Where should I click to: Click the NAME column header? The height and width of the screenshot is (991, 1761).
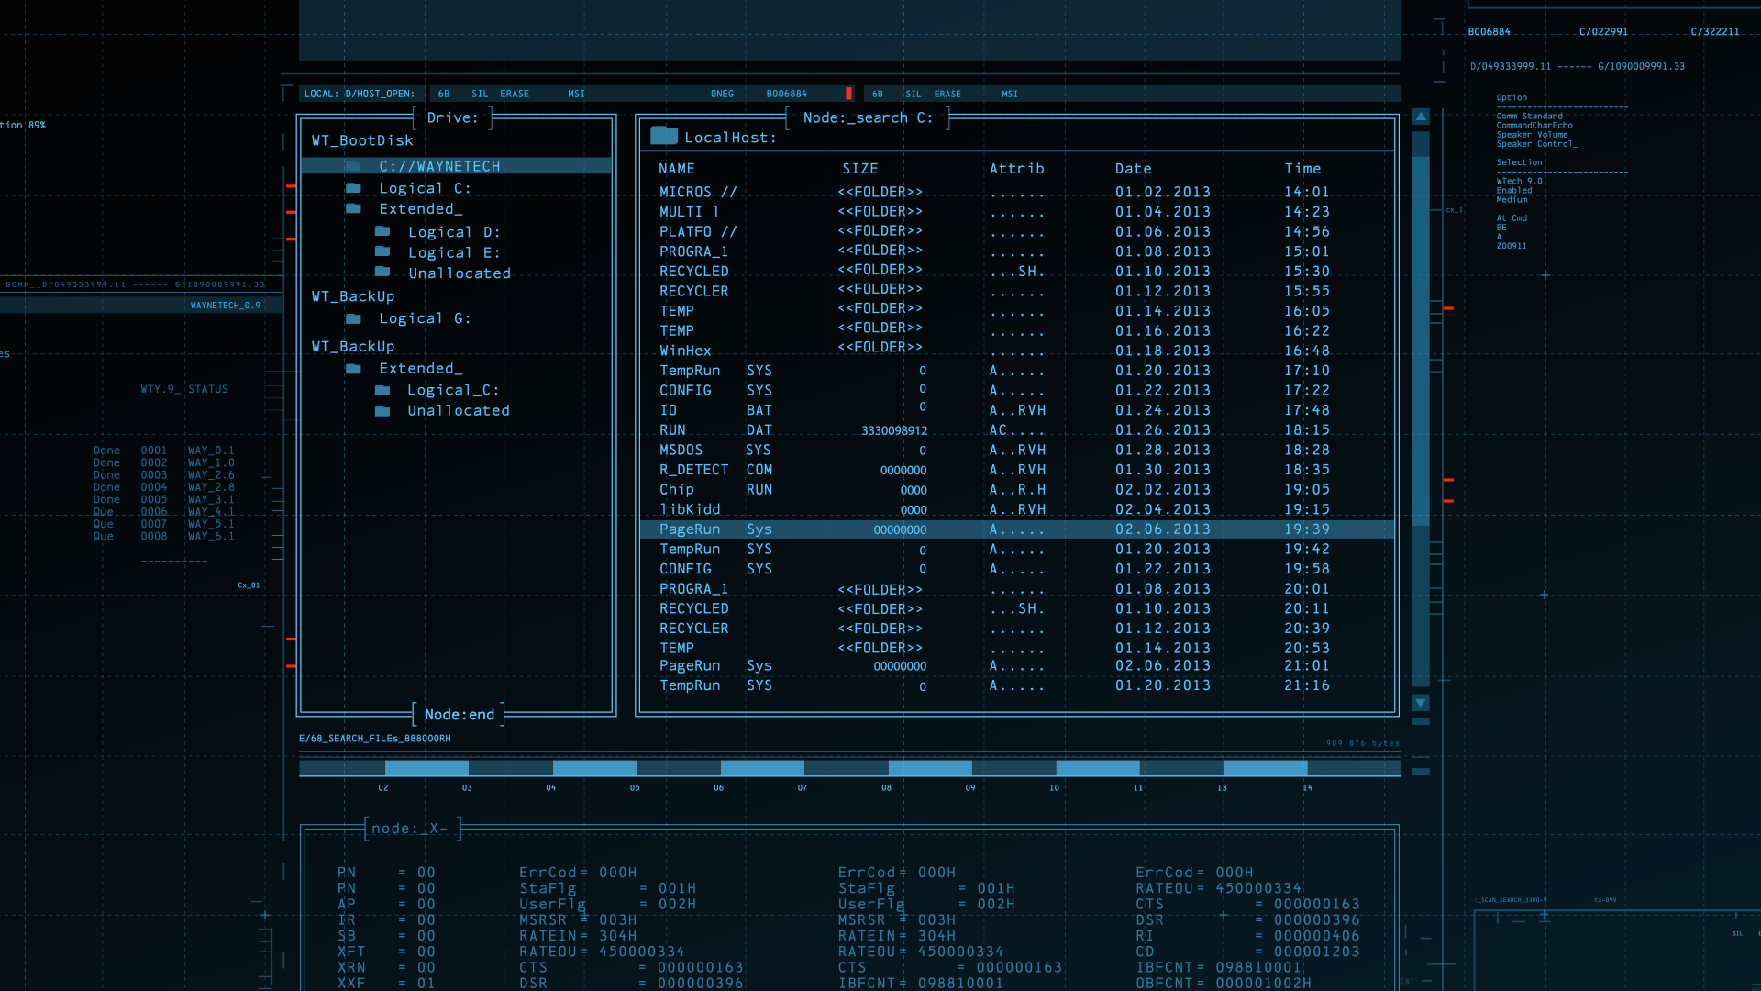click(677, 169)
